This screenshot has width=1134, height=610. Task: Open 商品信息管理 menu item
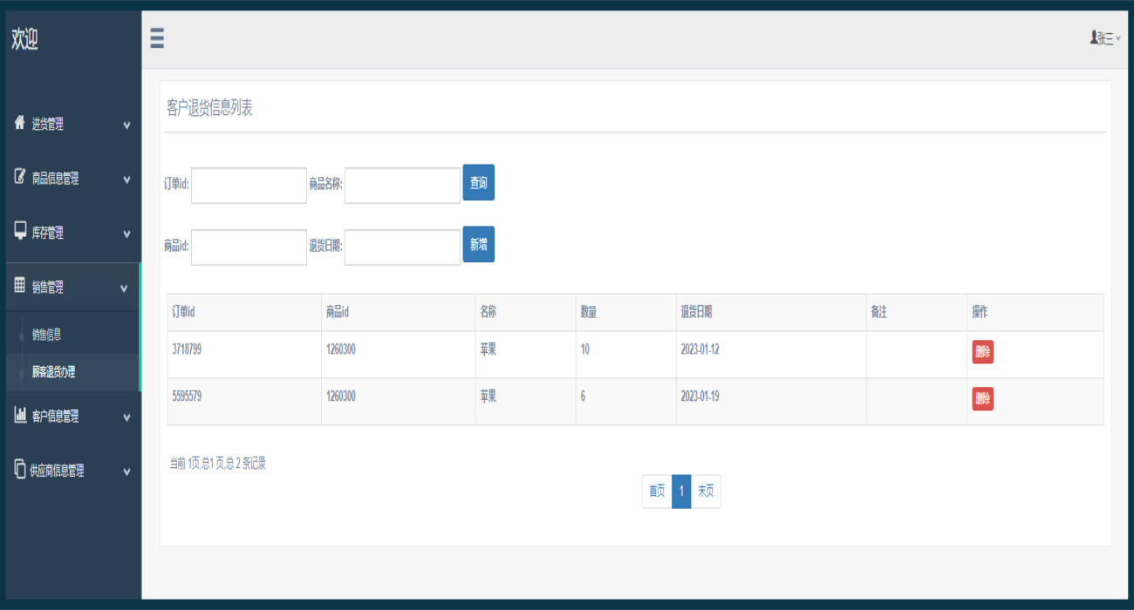(72, 179)
